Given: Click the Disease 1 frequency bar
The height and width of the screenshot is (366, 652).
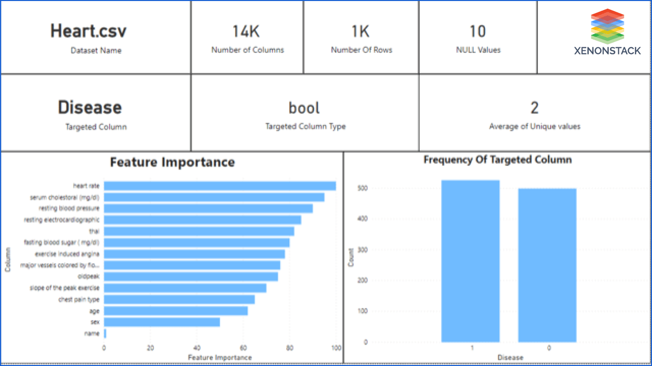Looking at the screenshot, I should 470,261.
